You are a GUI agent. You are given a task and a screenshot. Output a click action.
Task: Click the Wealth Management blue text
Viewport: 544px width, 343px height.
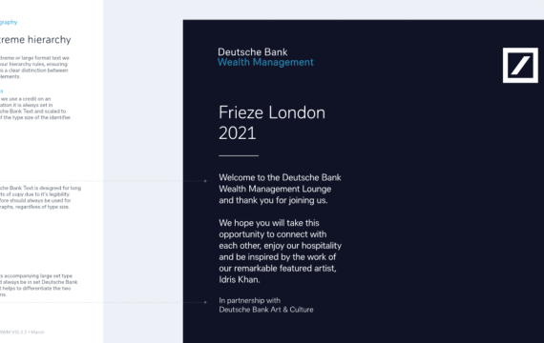(265, 62)
